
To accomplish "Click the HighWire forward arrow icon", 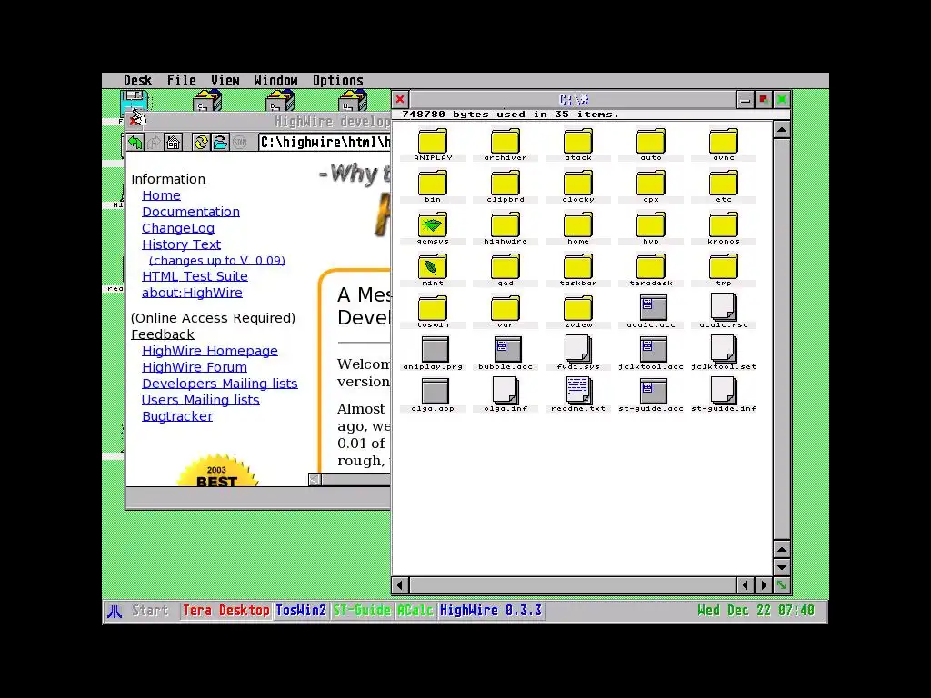I will pos(155,143).
